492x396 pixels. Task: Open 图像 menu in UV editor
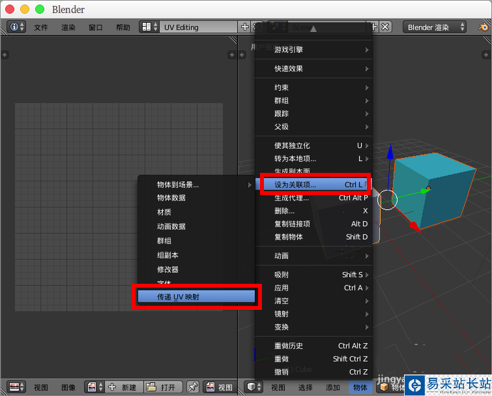pyautogui.click(x=68, y=388)
